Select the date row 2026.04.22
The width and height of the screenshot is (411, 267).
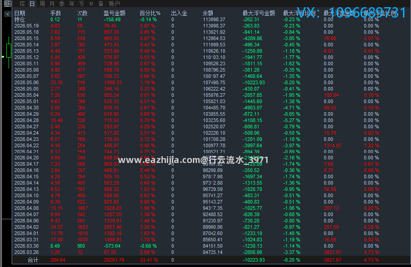click(x=27, y=145)
